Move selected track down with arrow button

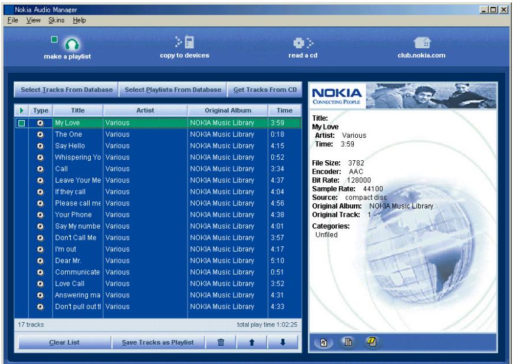click(x=282, y=342)
